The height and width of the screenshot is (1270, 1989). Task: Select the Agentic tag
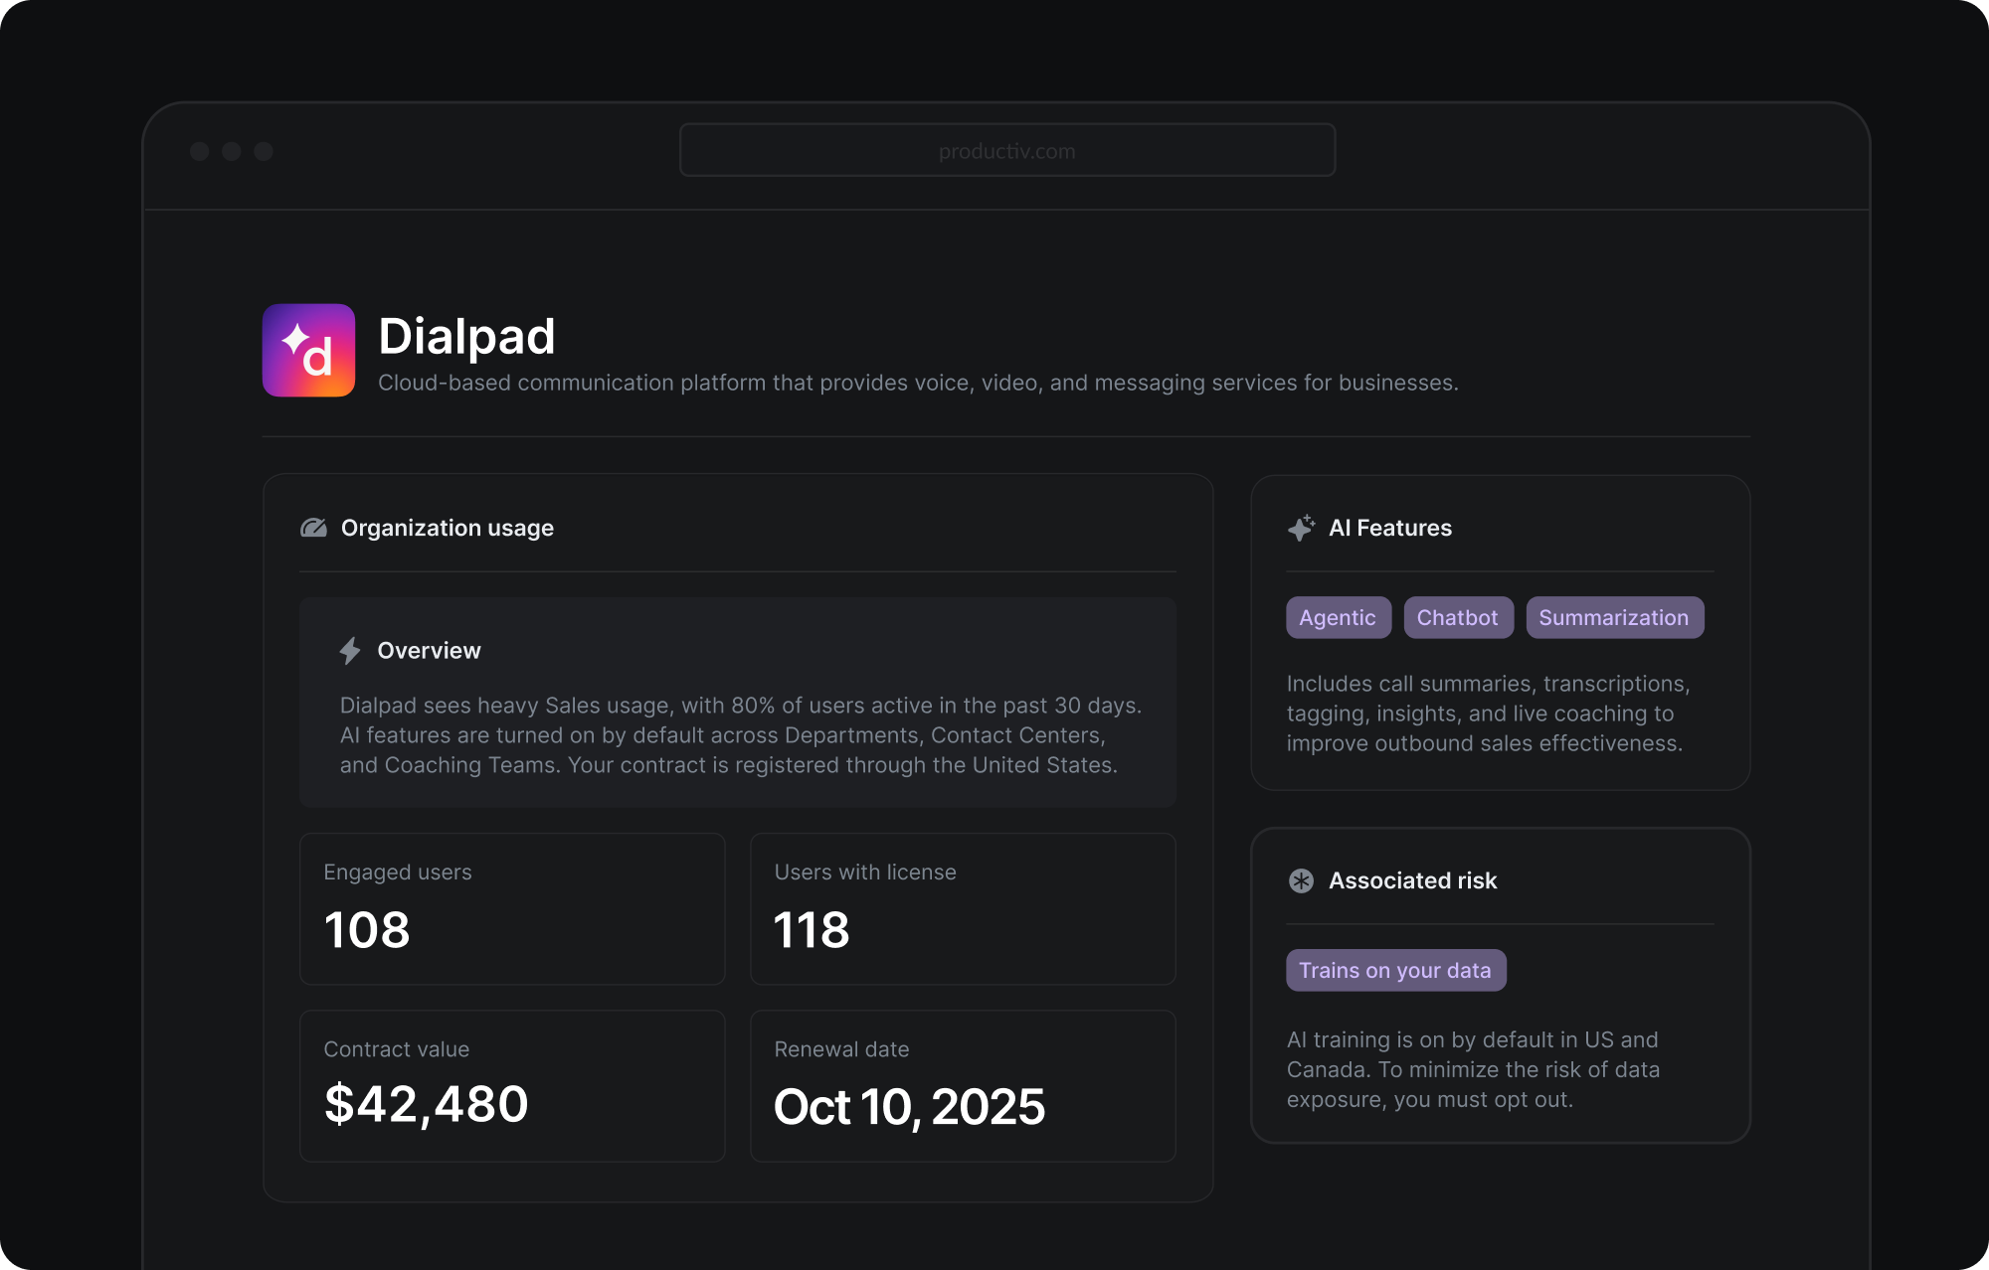(x=1338, y=617)
